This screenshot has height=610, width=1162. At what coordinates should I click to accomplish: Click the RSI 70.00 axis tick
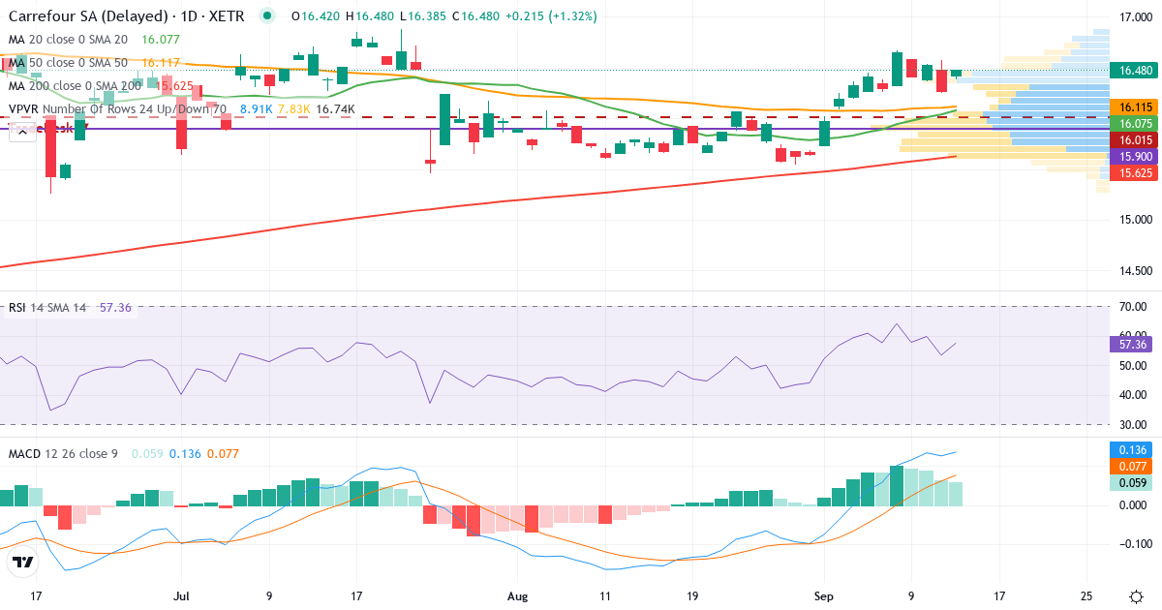pos(1135,306)
